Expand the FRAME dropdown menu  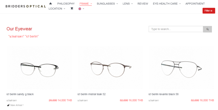86,4
